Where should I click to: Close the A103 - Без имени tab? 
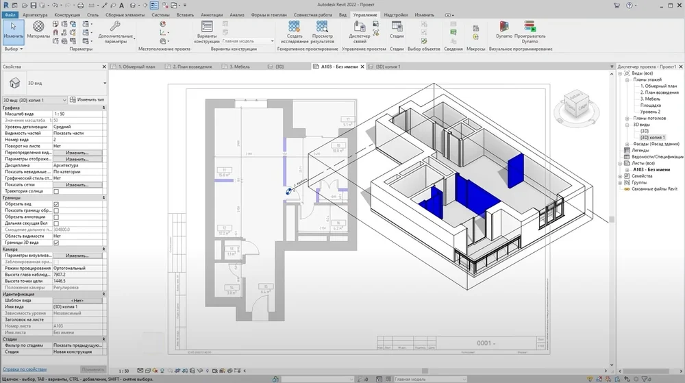click(x=362, y=67)
